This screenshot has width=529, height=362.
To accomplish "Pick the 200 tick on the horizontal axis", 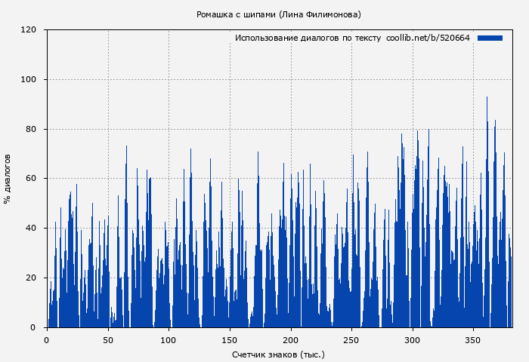I will coord(291,339).
